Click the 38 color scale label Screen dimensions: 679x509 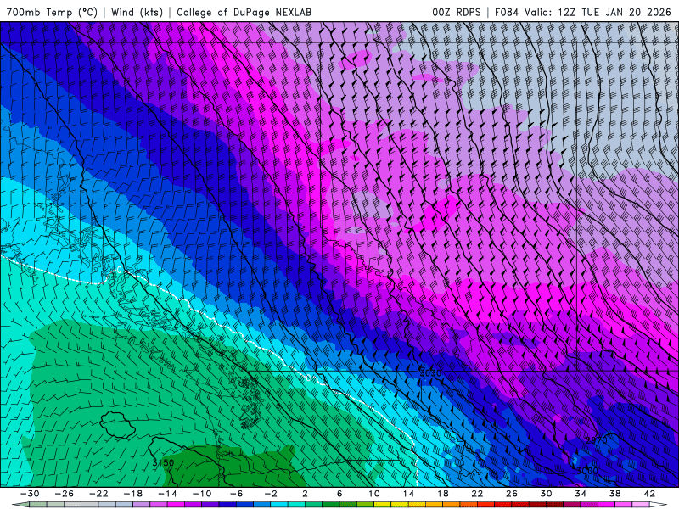click(614, 494)
